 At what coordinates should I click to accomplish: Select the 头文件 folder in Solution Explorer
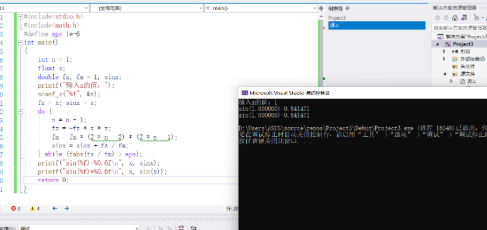click(x=467, y=66)
